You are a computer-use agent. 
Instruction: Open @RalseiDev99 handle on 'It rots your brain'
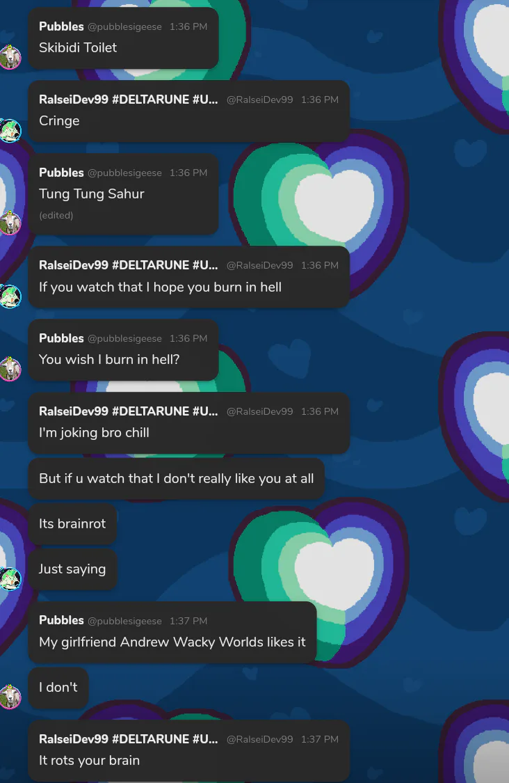click(x=259, y=739)
